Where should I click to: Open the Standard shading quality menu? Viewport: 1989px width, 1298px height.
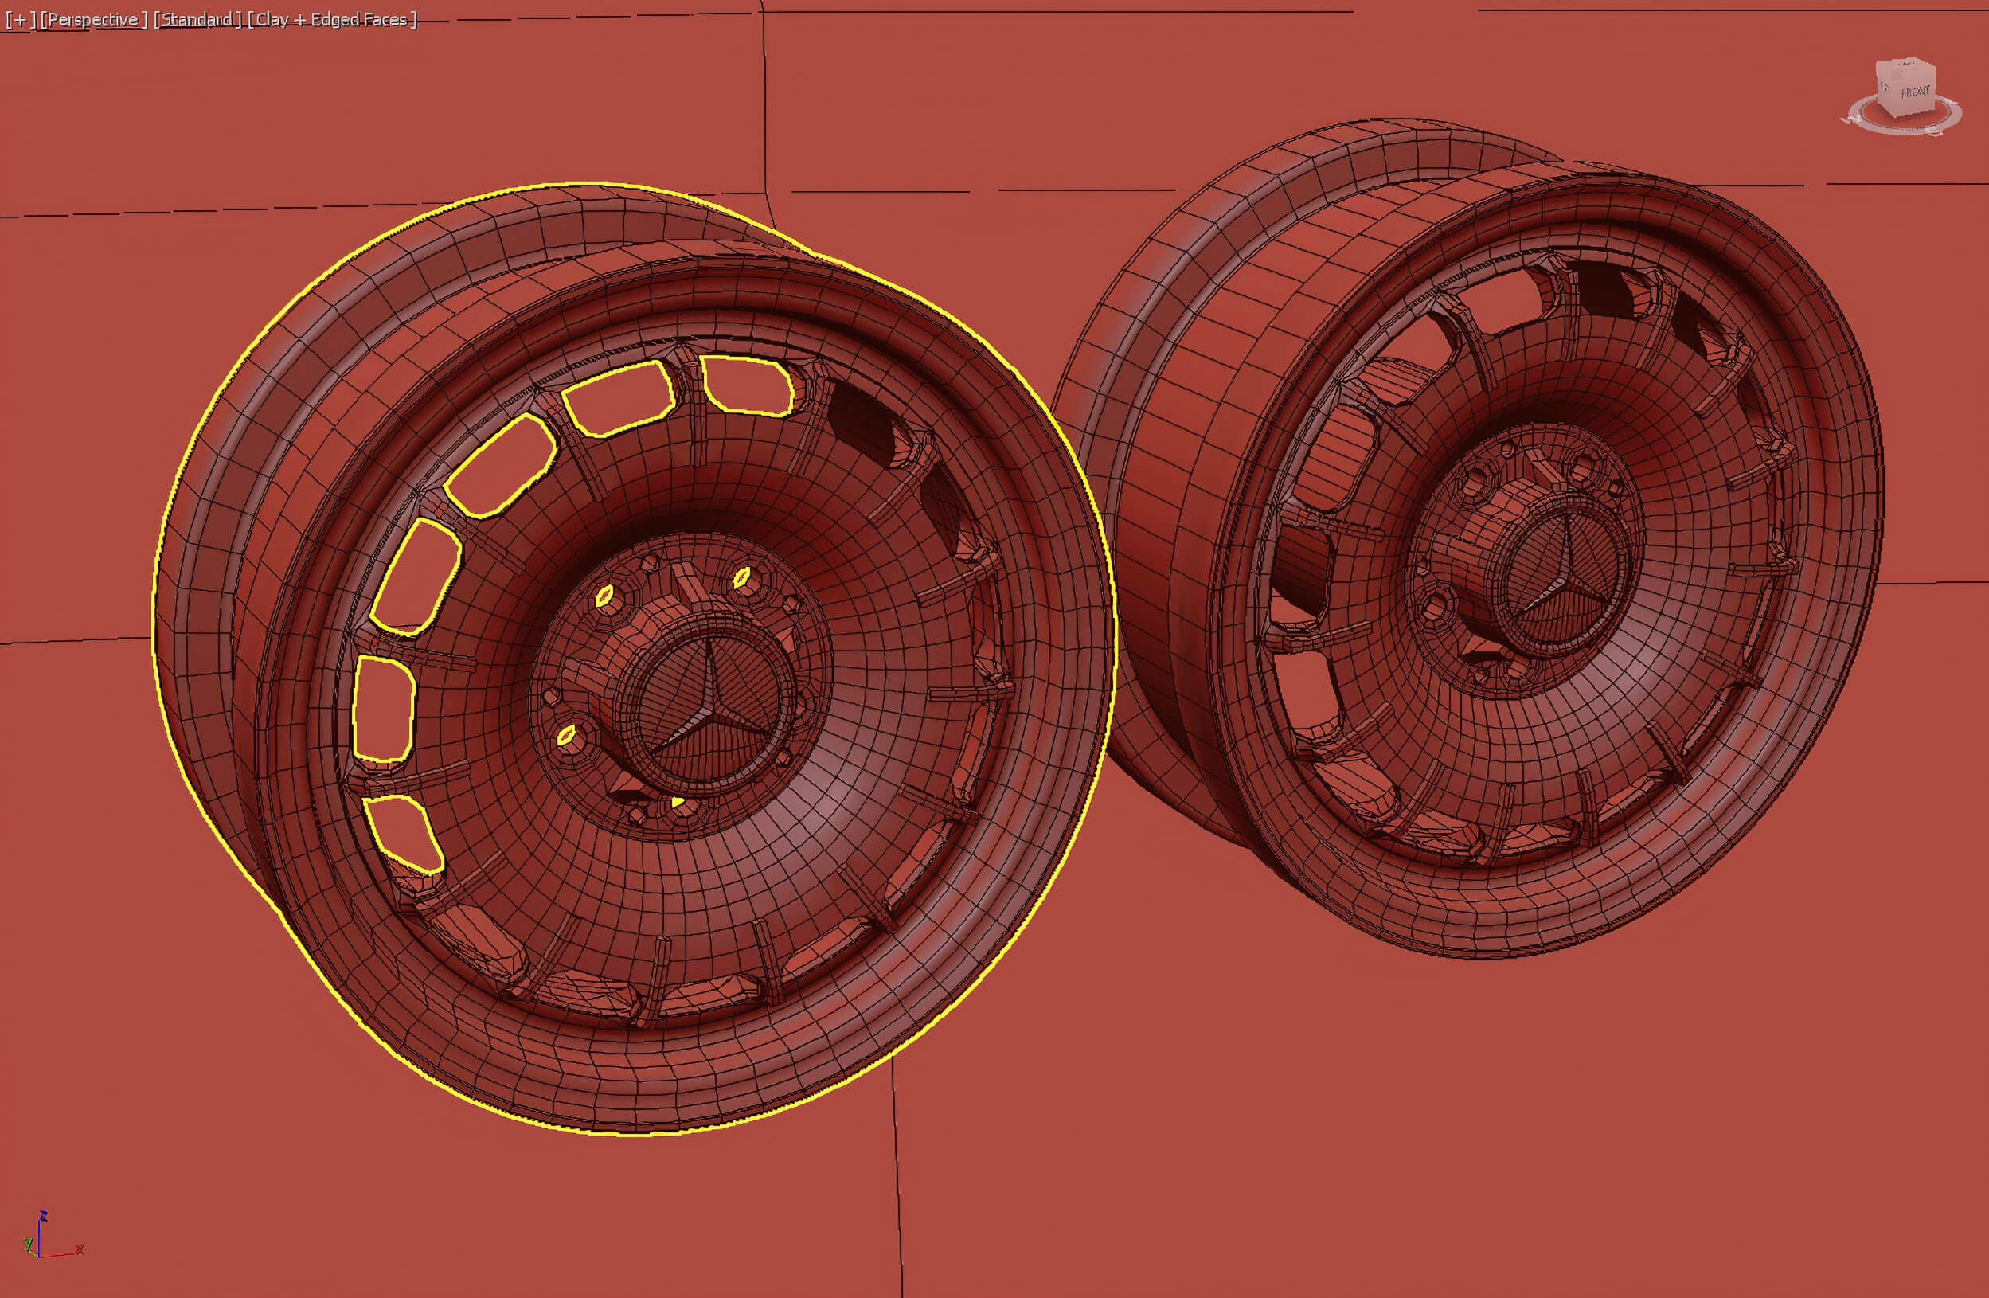coord(197,20)
